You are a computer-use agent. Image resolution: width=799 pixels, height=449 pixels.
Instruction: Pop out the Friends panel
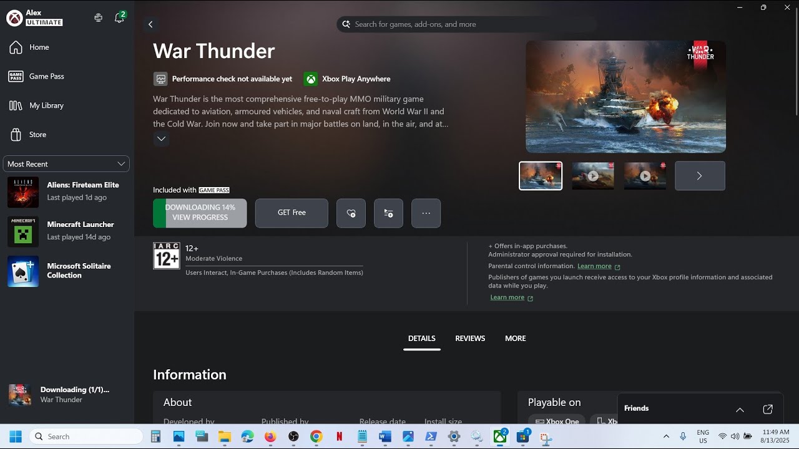click(x=768, y=409)
